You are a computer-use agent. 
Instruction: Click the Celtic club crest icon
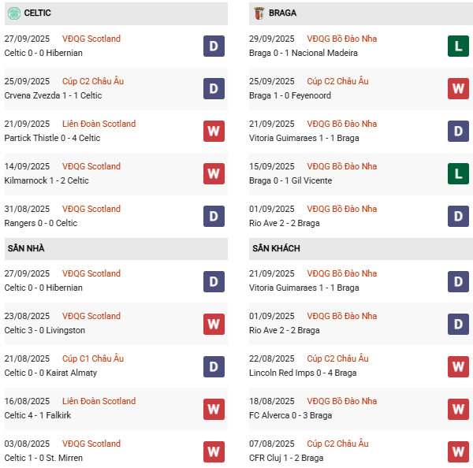pos(13,13)
